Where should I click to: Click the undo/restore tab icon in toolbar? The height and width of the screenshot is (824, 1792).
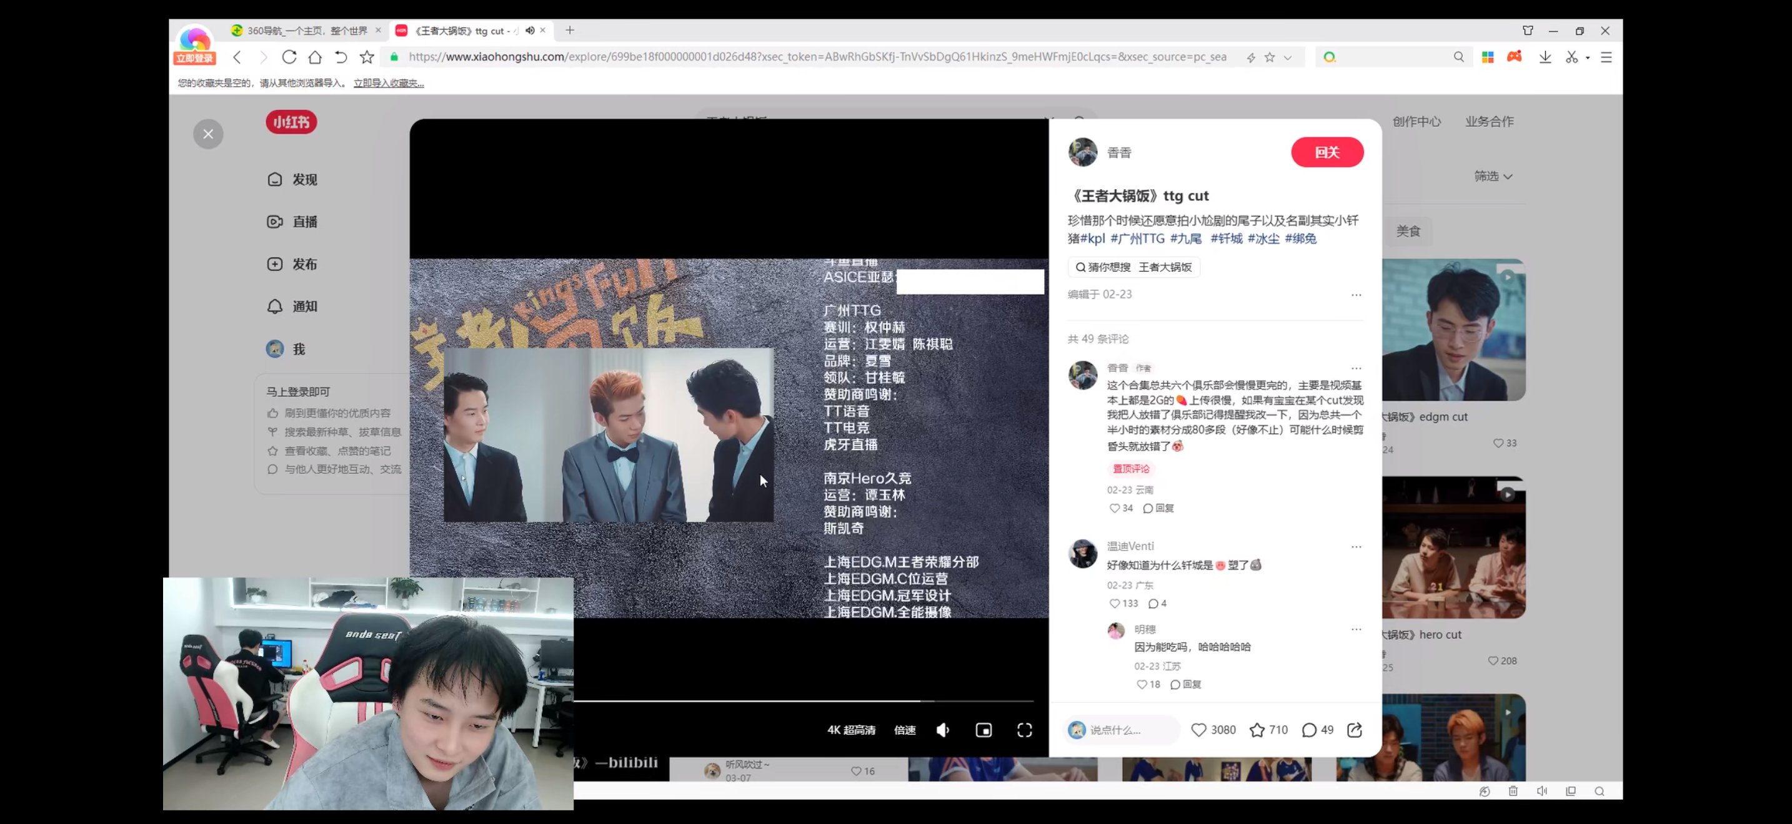[x=341, y=57]
